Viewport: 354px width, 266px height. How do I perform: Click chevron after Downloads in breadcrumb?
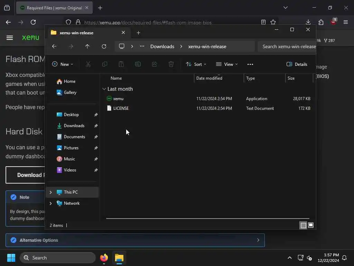click(x=181, y=46)
